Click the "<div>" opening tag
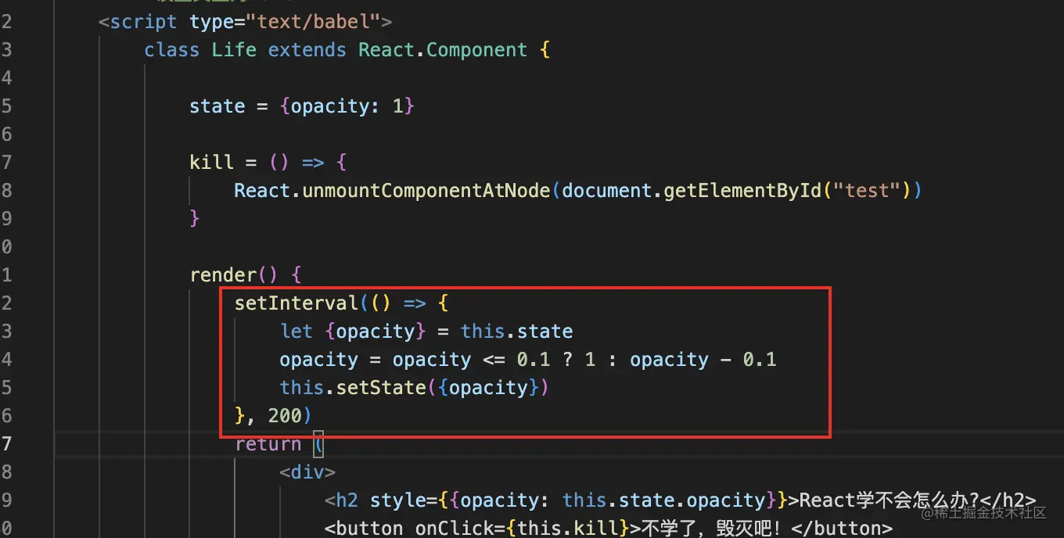Image resolution: width=1064 pixels, height=538 pixels. (307, 472)
